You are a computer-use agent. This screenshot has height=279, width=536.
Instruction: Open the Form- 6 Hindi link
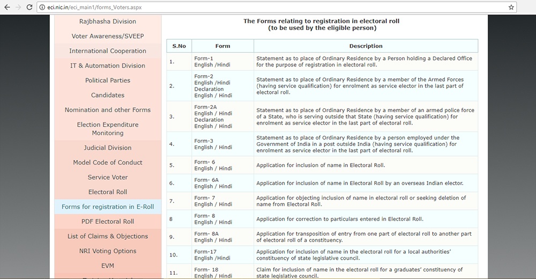[x=225, y=168]
